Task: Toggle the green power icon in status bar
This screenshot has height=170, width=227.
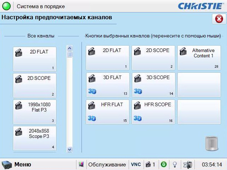Action: coord(163,165)
